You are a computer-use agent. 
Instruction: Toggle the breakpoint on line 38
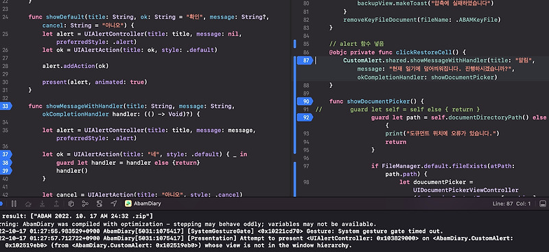point(6,163)
